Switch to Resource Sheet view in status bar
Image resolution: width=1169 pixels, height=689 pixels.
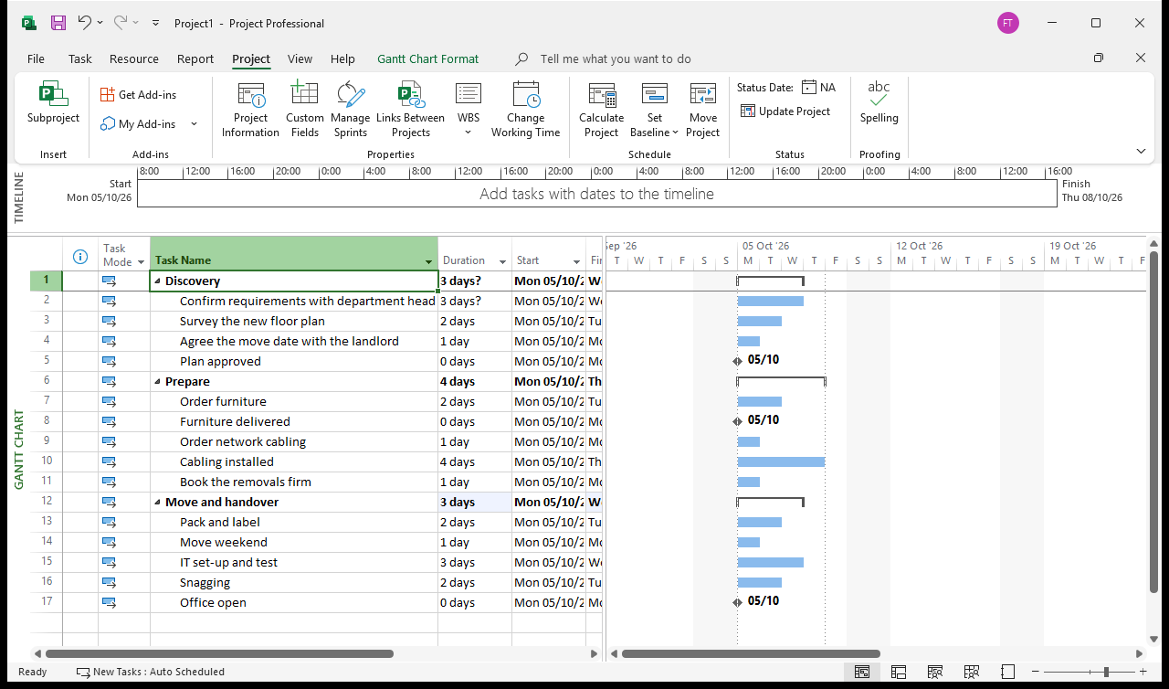pos(971,672)
